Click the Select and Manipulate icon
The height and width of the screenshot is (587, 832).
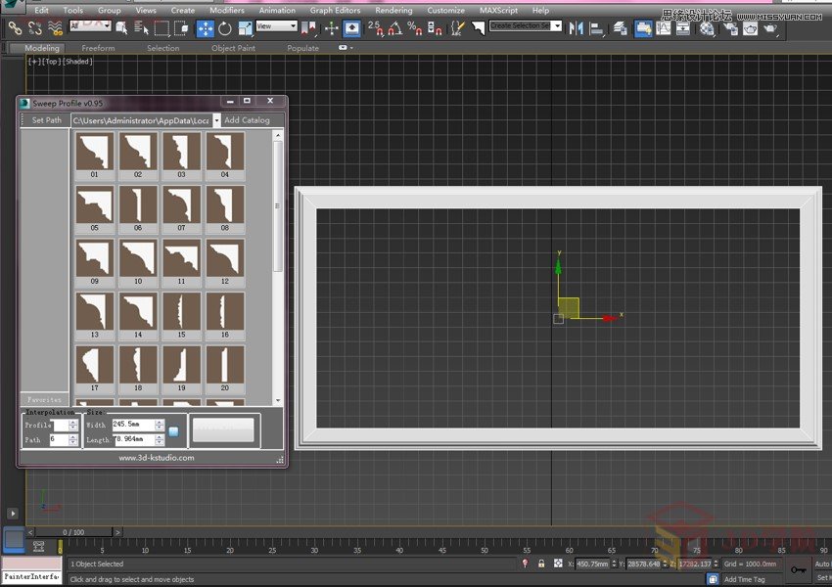pos(332,28)
